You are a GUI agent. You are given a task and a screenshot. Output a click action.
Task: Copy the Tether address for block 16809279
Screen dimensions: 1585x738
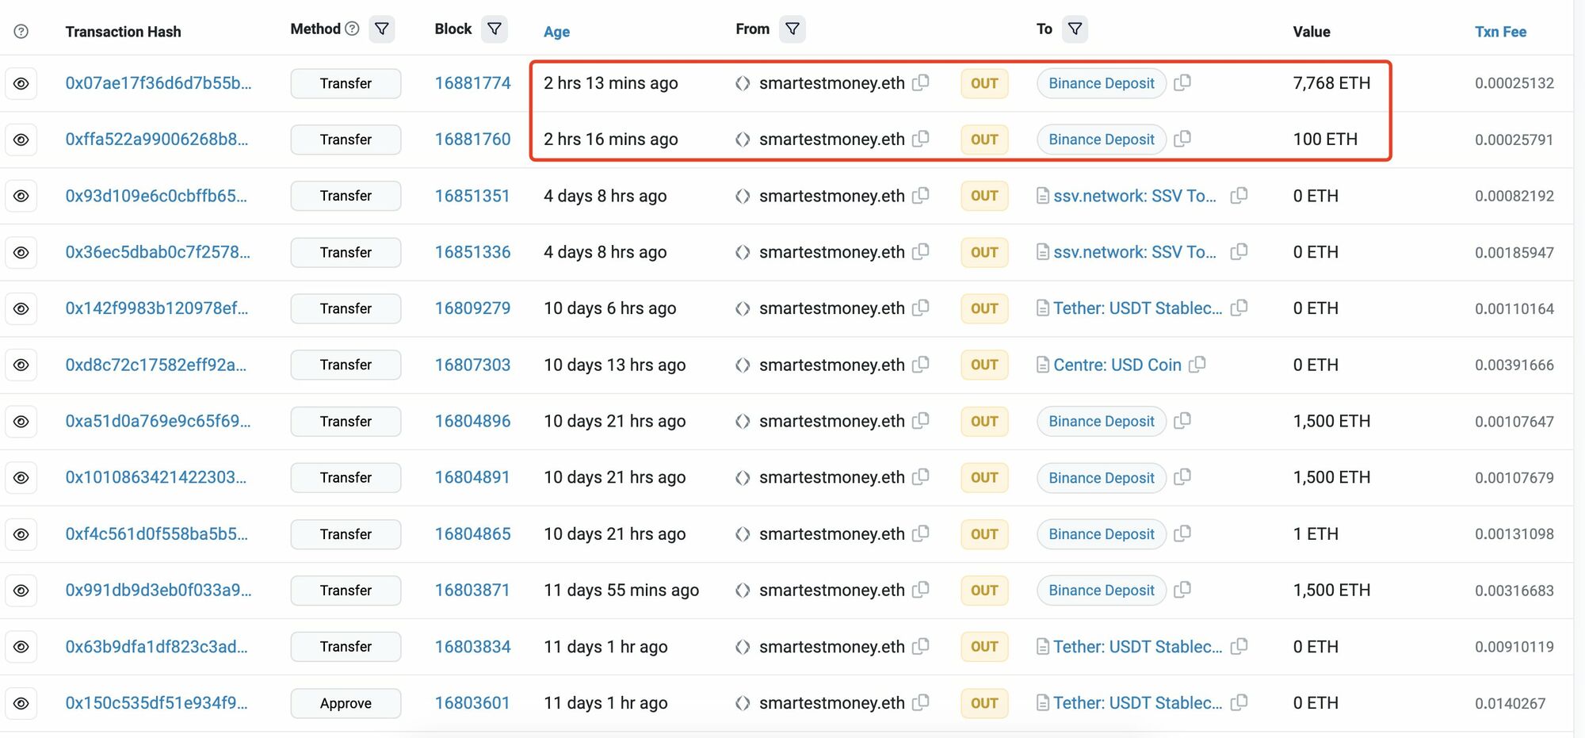(x=1239, y=308)
